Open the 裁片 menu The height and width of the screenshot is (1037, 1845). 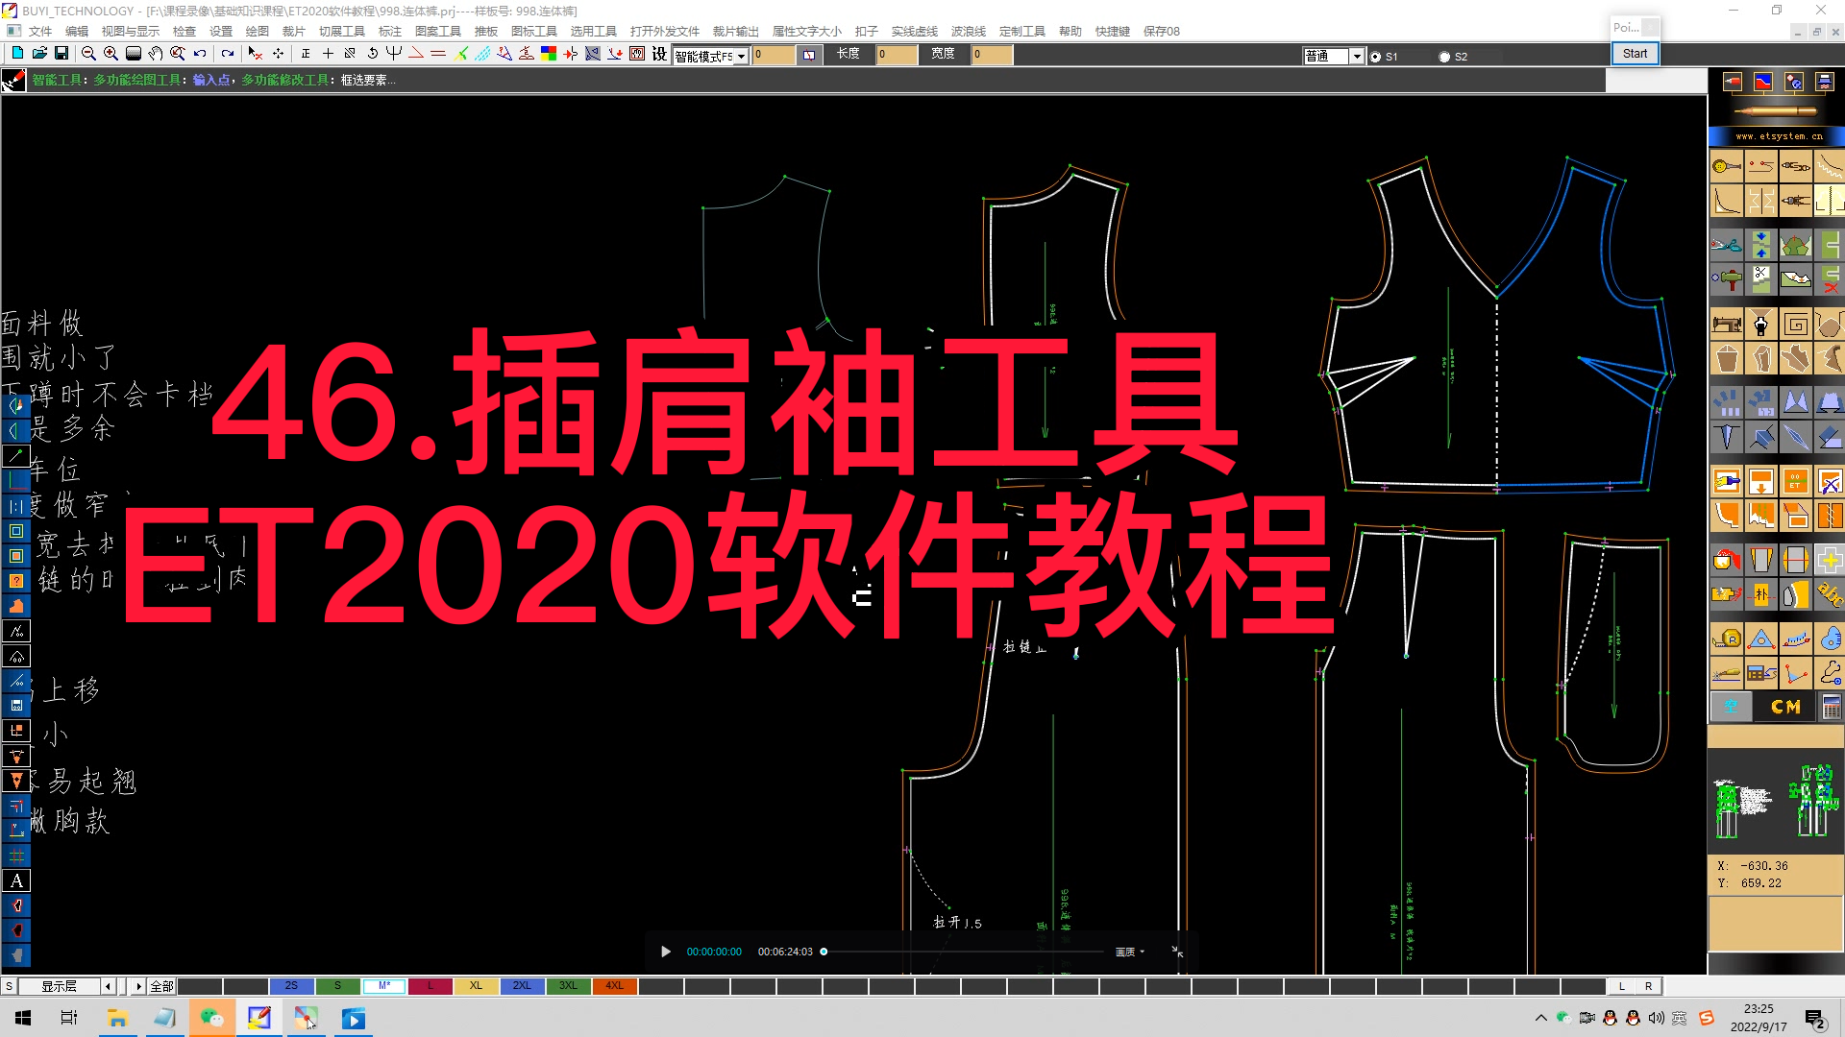click(293, 31)
